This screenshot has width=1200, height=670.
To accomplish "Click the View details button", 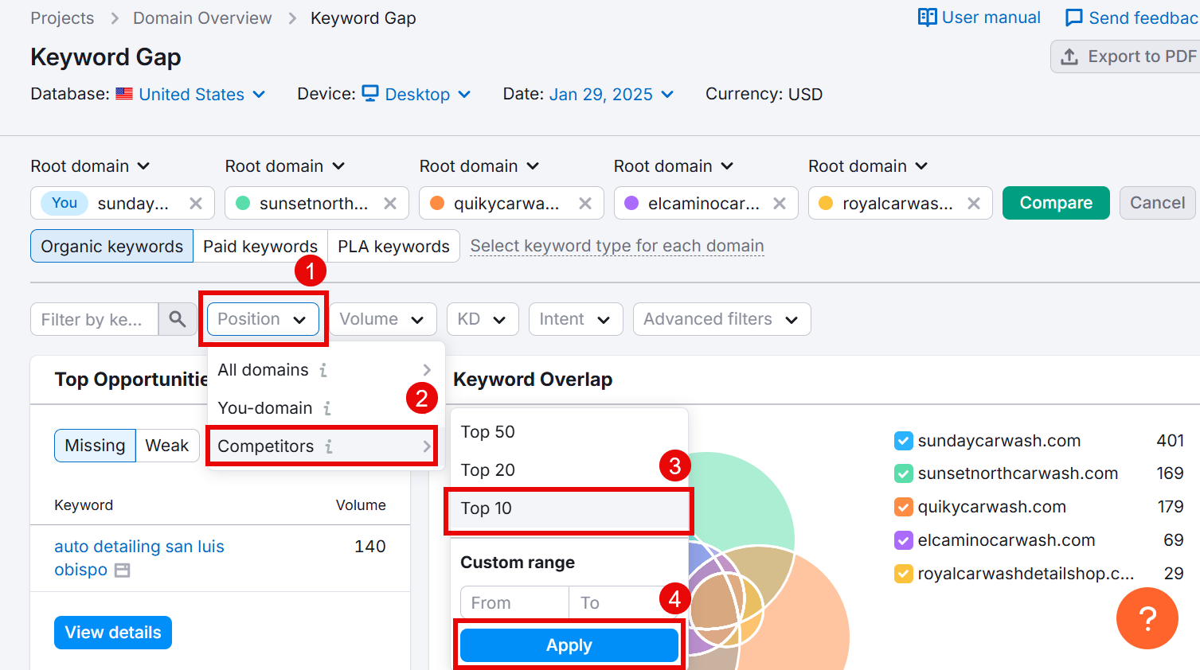I will point(113,633).
